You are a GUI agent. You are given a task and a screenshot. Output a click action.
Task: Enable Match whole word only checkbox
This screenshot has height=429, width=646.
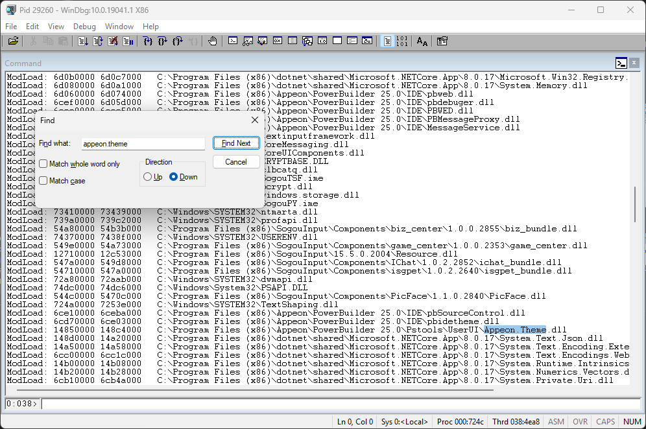43,164
